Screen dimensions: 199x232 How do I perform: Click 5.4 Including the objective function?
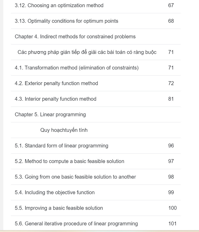[x=55, y=192]
